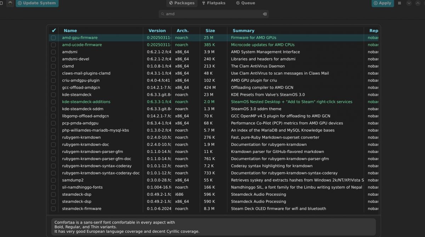Select "Offloading compiler to AMD GCN" summary
425x237 pixels.
pyautogui.click(x=262, y=88)
